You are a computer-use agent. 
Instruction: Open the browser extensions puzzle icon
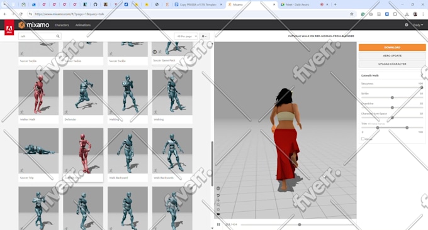pos(395,14)
